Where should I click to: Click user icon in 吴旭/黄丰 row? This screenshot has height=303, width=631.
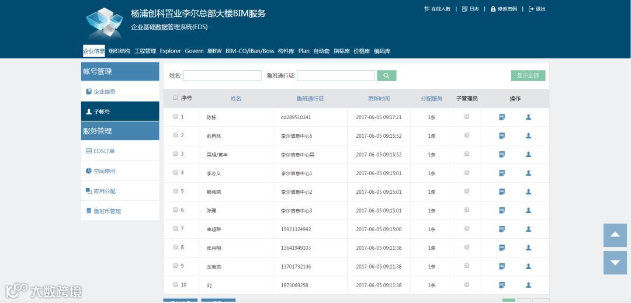528,154
